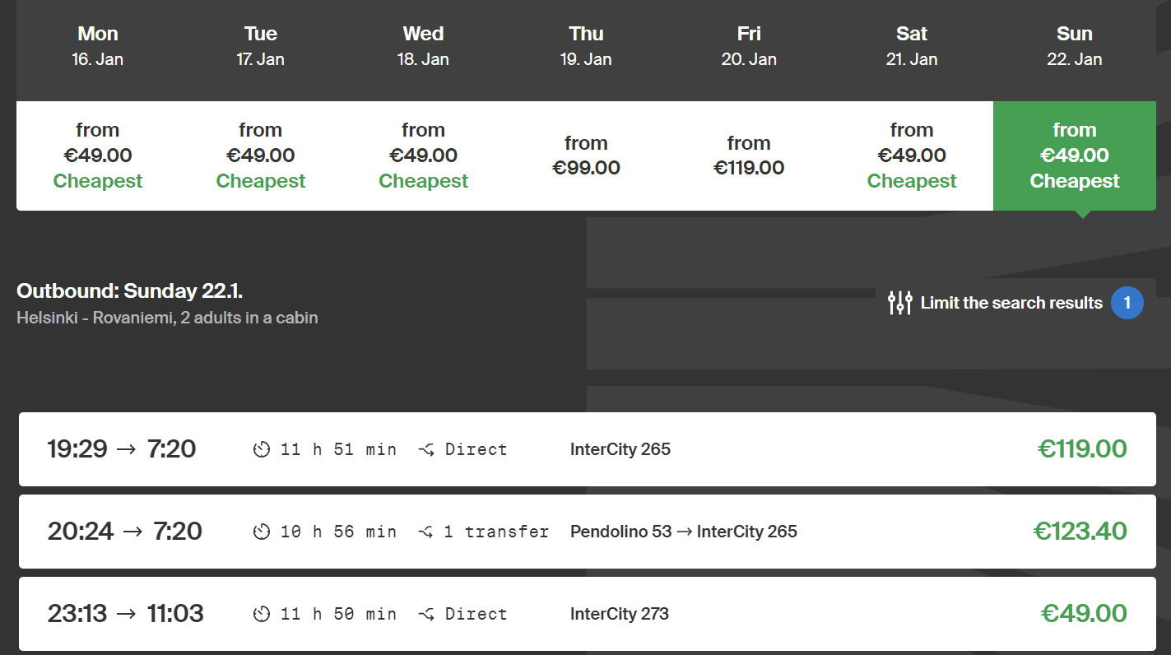Open Limit the search results
The image size is (1171, 655).
(1011, 303)
